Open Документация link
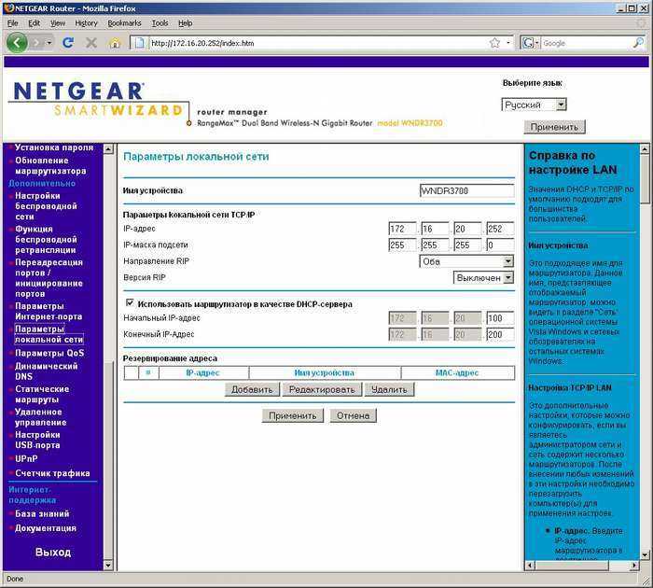Screen dimensions: 653x588 46,528
